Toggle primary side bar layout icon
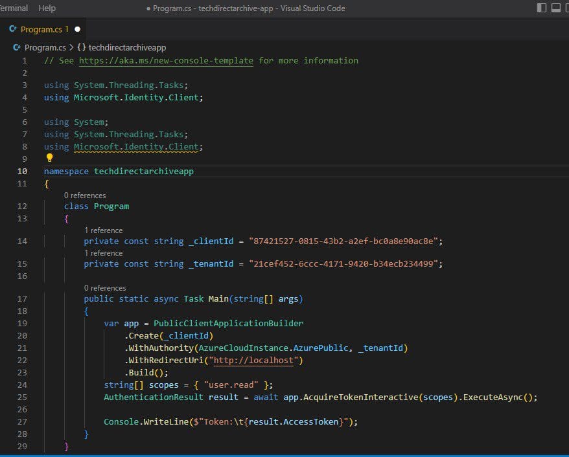 [x=541, y=8]
